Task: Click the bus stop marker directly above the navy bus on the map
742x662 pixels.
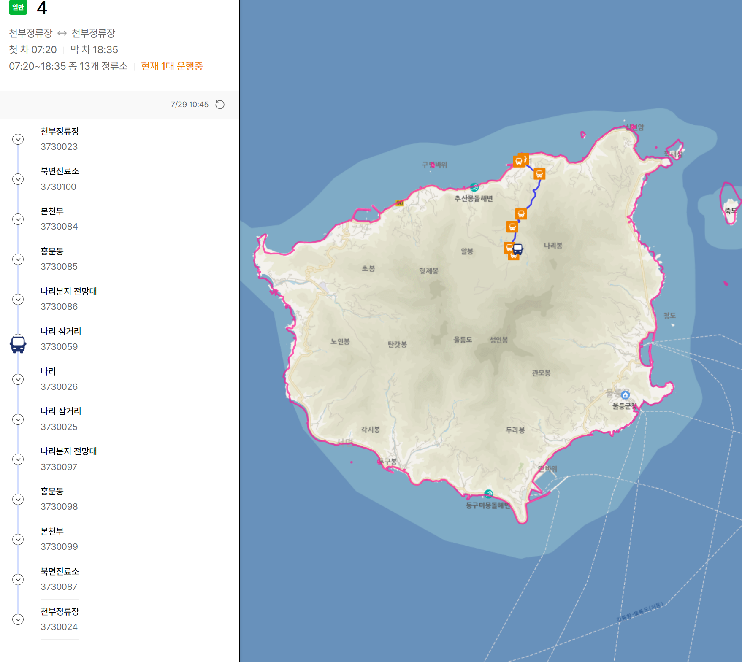Action: (x=512, y=227)
